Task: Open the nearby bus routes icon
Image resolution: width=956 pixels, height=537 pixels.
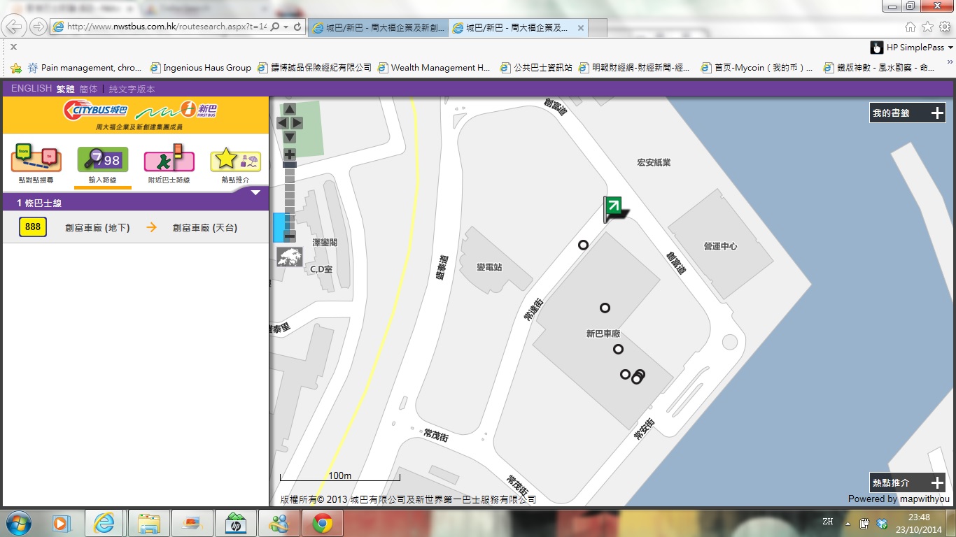Action: coord(169,160)
